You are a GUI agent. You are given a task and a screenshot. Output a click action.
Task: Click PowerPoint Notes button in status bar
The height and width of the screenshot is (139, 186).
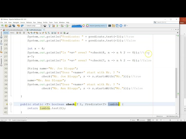coord(133,120)
